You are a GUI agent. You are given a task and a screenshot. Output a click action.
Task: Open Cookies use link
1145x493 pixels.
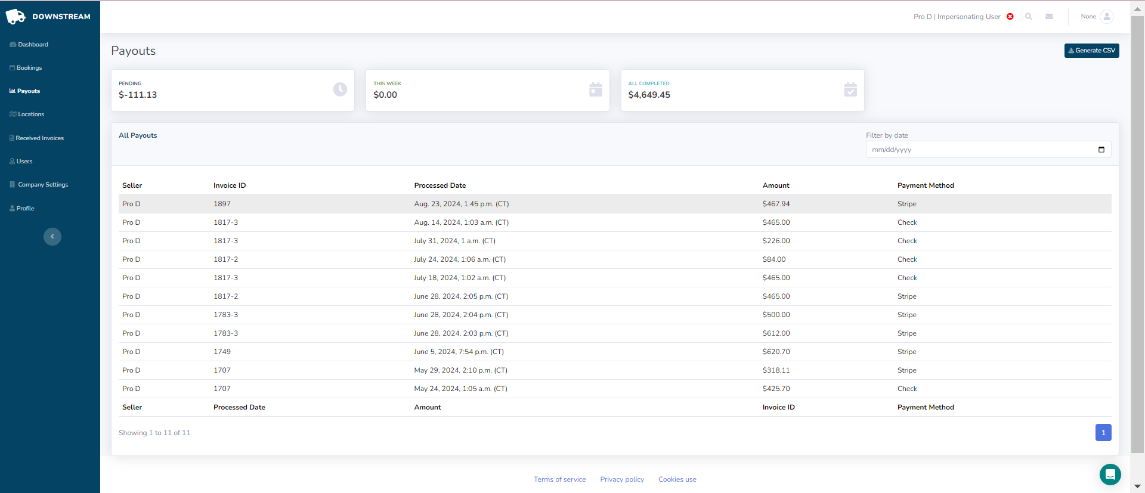tap(677, 479)
